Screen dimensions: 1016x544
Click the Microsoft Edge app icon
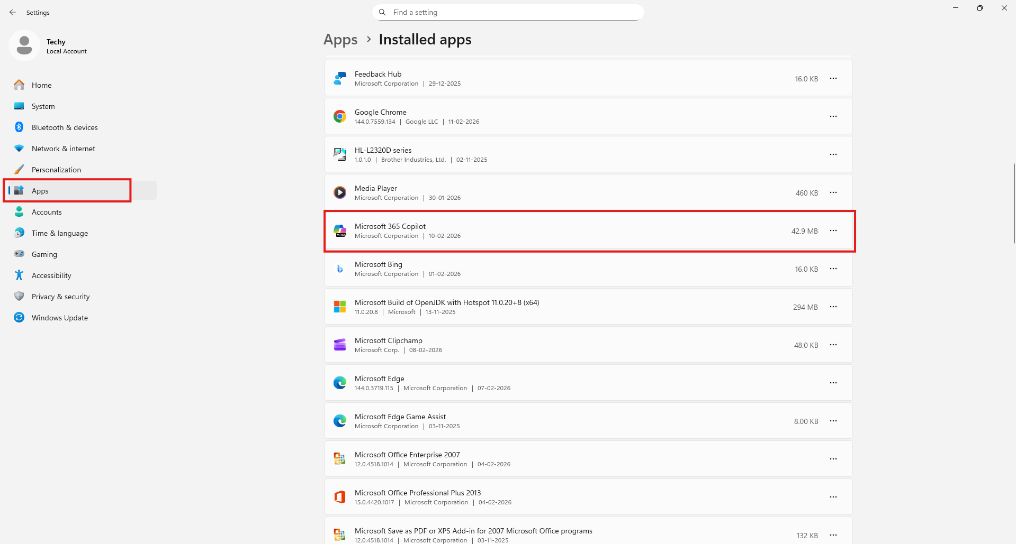340,383
